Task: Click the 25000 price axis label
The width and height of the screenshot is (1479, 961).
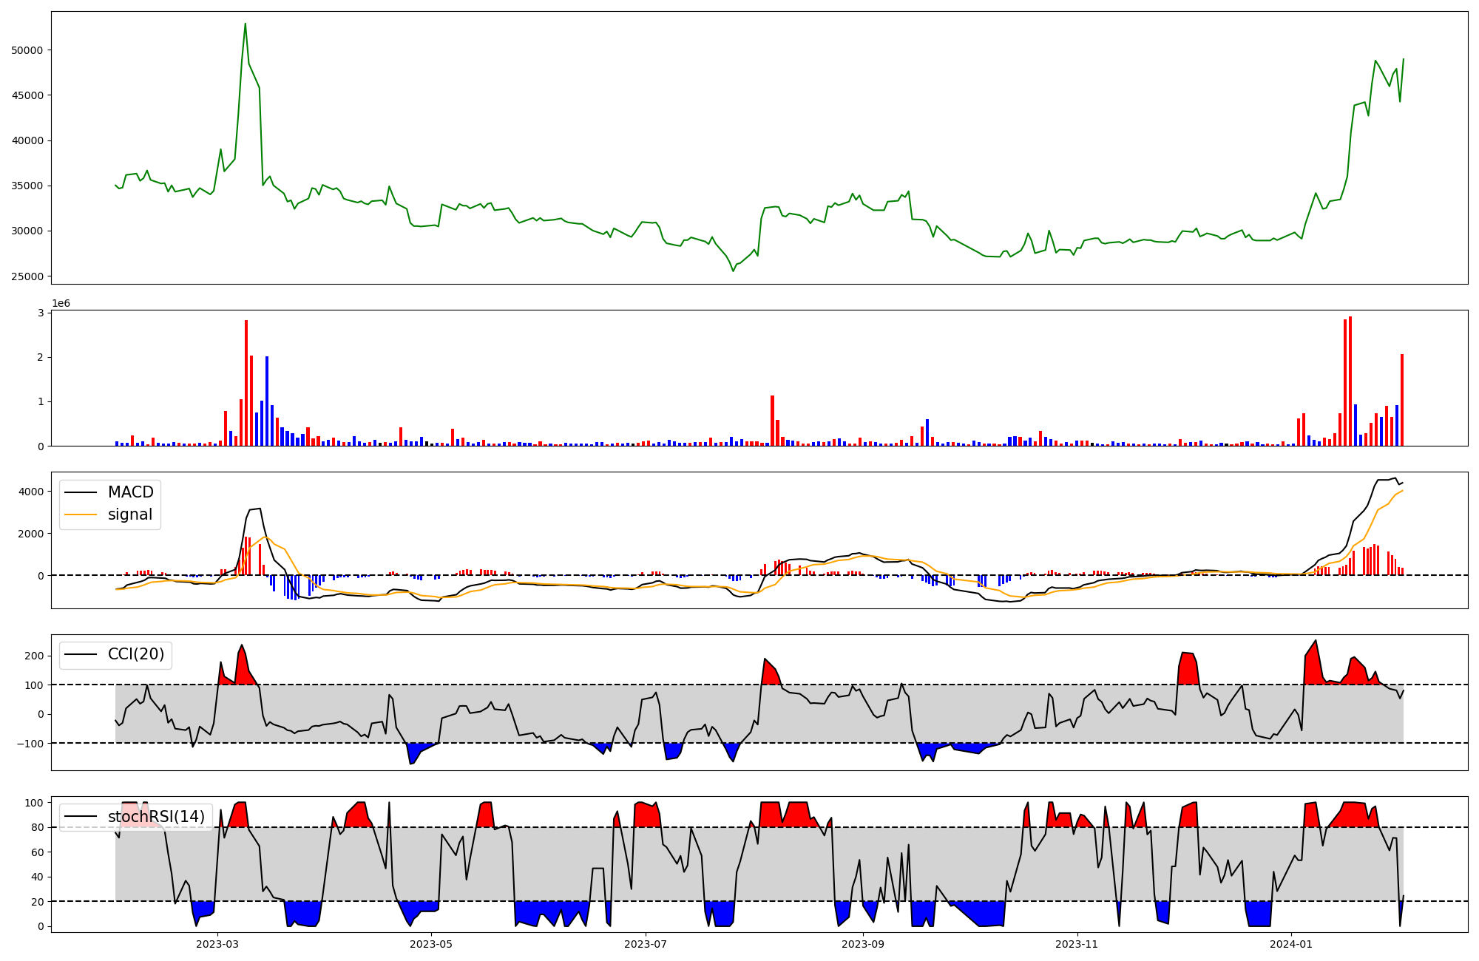Action: (27, 276)
